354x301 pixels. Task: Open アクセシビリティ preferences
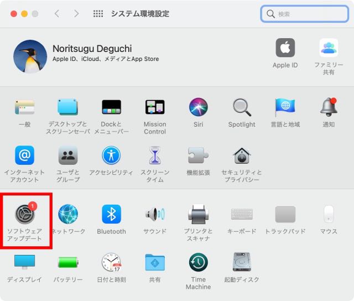(x=111, y=155)
